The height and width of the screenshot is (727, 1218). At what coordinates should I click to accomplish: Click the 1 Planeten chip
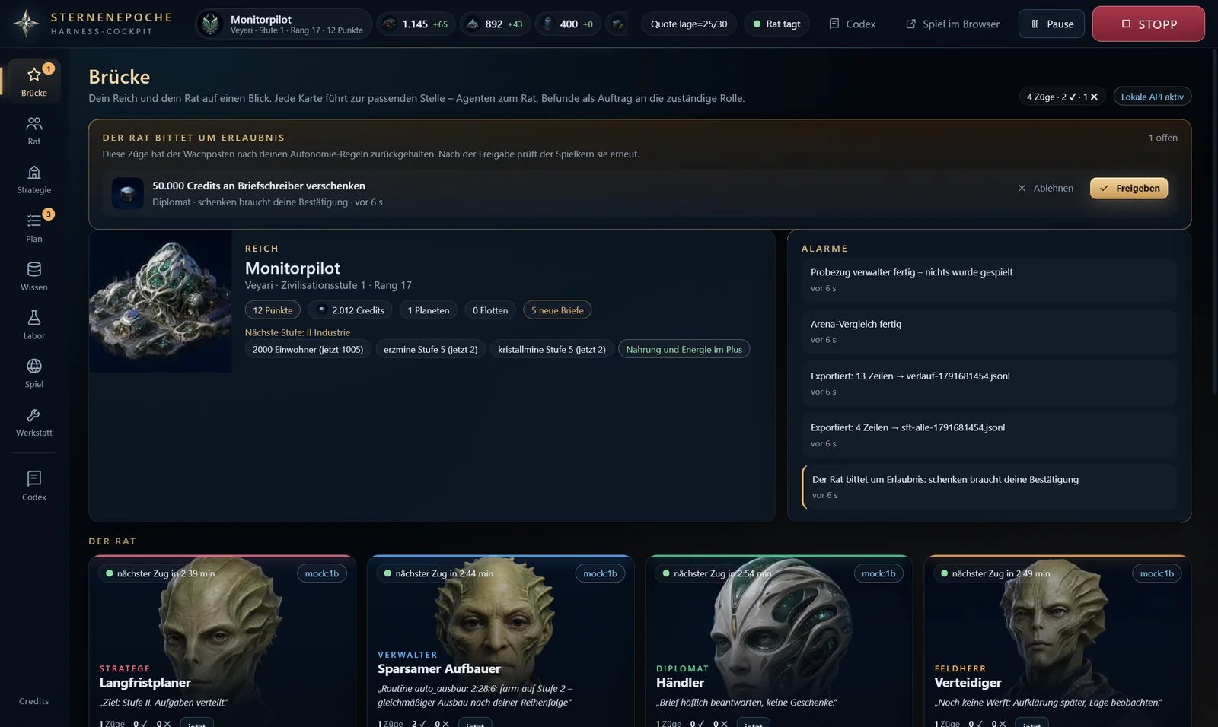429,310
